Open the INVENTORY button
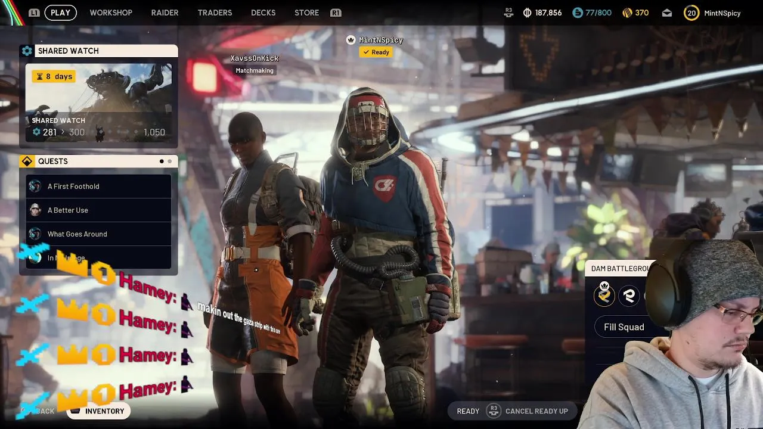The height and width of the screenshot is (429, 763). [98, 411]
